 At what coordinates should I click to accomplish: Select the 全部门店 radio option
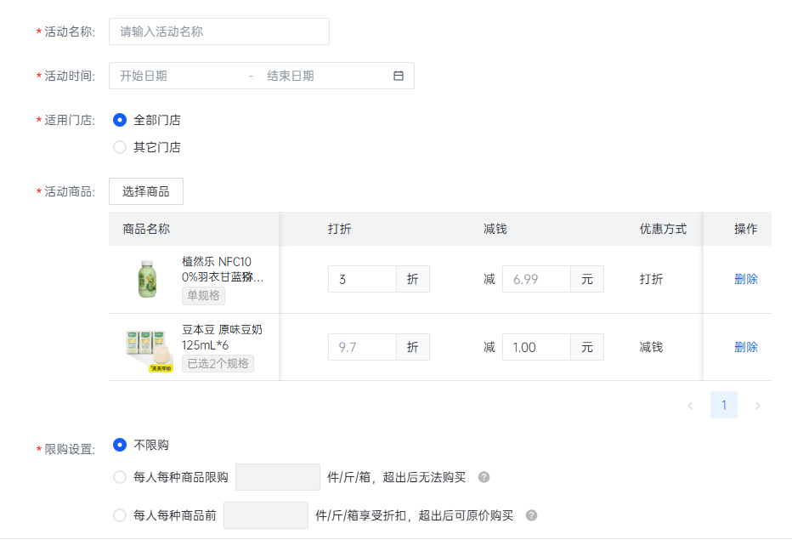click(120, 120)
